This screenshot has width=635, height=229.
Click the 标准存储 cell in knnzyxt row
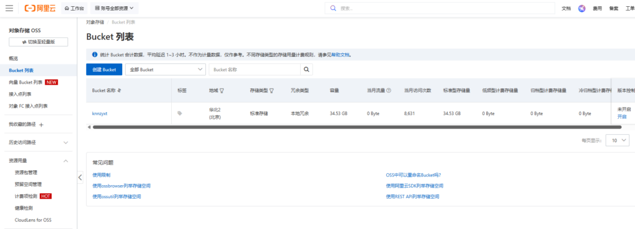pos(259,113)
